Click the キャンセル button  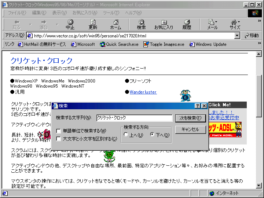coord(190,130)
